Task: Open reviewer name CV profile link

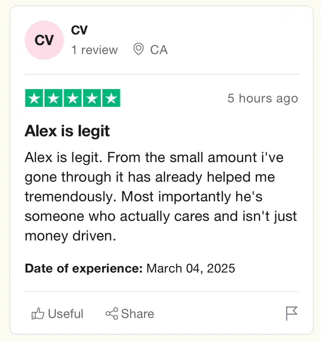Action: [x=80, y=30]
